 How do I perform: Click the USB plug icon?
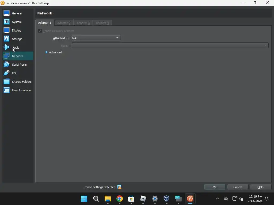click(x=7, y=73)
